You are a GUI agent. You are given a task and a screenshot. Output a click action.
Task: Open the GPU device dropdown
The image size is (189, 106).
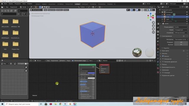(x=181, y=33)
